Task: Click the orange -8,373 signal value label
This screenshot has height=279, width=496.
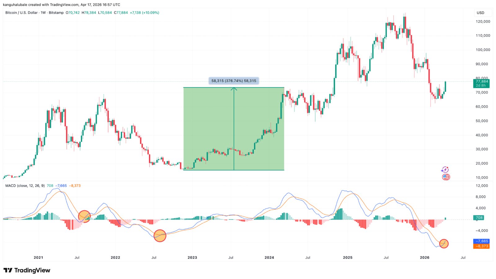Action: pos(481,246)
